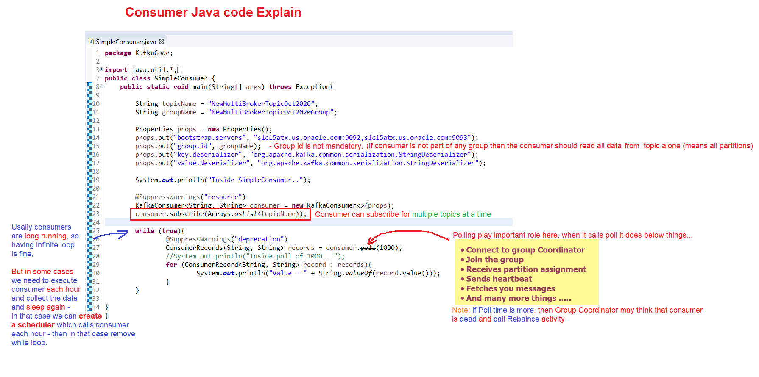Viewport: 759px width, 377px height.
Task: Click the 'main(String[] args)' method signature
Action: (228, 87)
